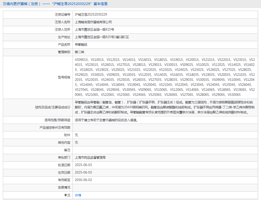The width and height of the screenshot is (261, 201).
Task: Select product name 导管鞘组
Action: 81,44
